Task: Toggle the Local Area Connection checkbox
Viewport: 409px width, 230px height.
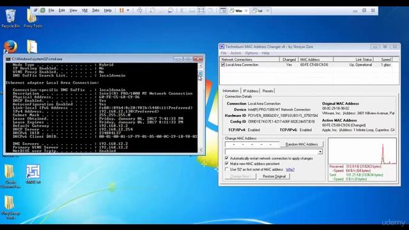Action: (223, 65)
